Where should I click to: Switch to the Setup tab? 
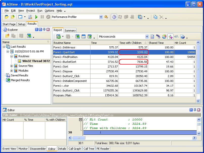coord(21,24)
